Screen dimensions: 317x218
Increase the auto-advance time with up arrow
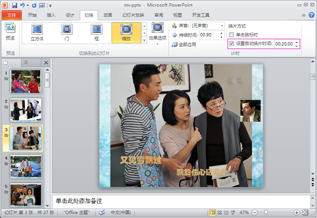tap(296, 42)
